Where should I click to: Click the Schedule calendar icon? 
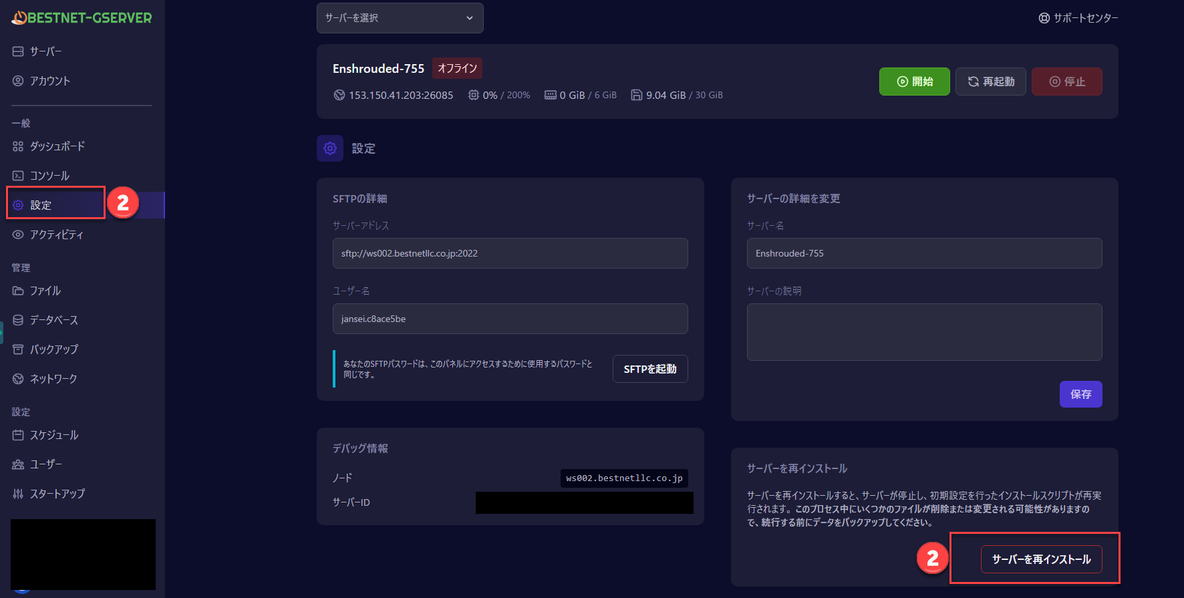[18, 435]
